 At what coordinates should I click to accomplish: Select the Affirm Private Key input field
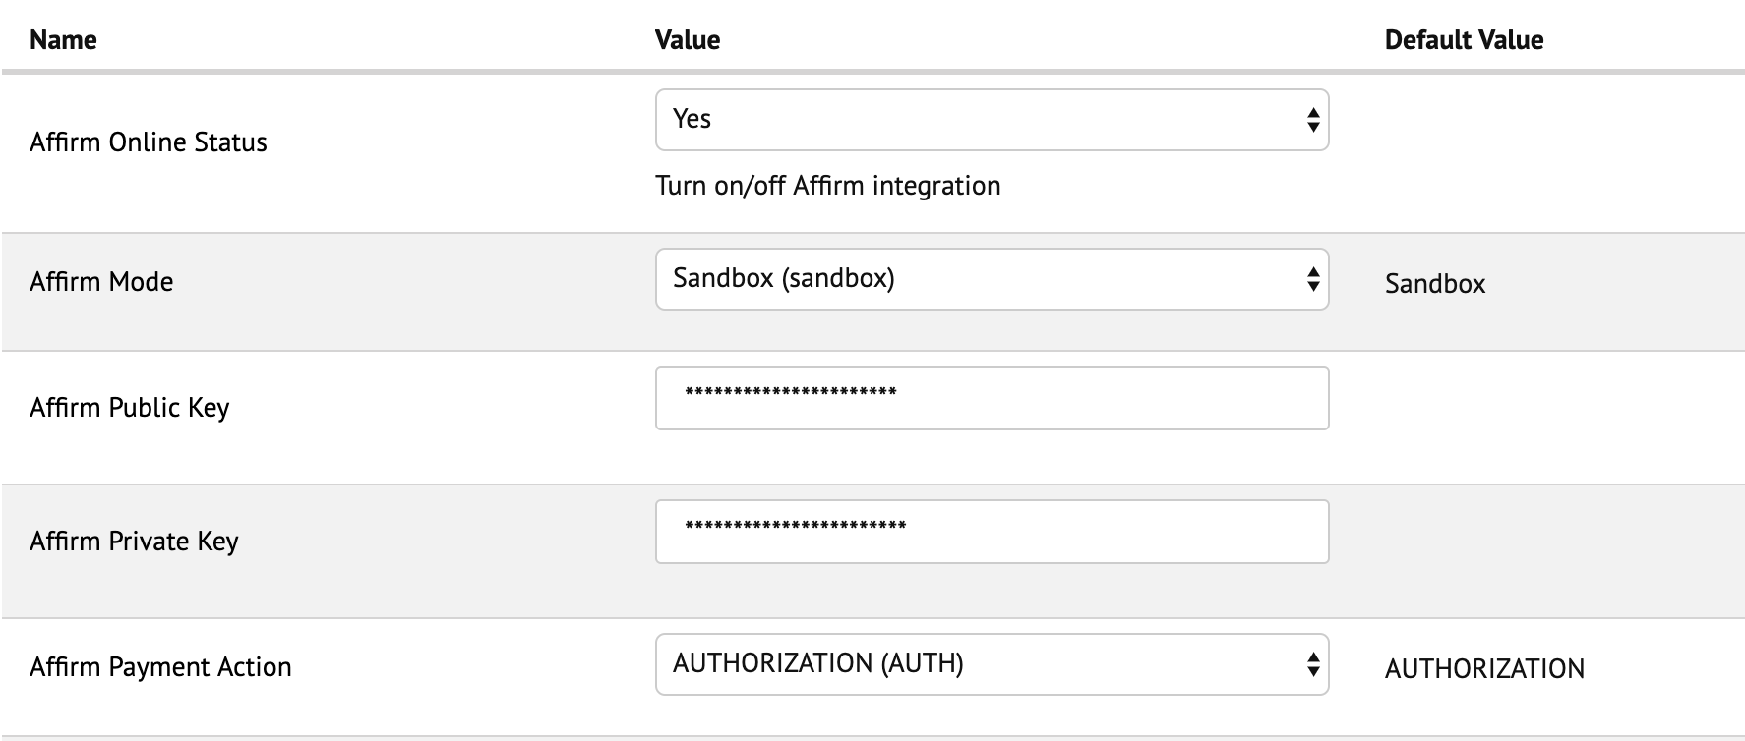point(991,531)
